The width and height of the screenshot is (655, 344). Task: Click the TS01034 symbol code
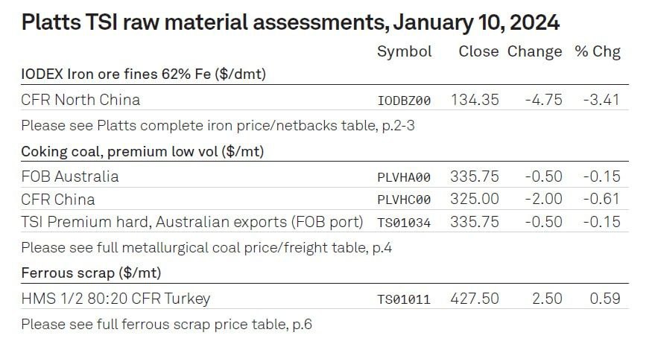(x=404, y=223)
